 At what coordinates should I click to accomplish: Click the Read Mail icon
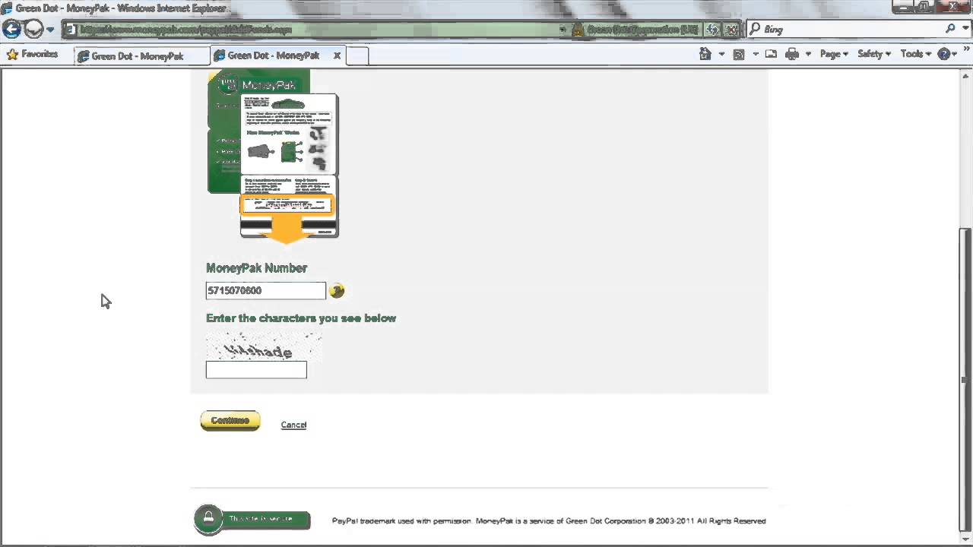tap(771, 54)
